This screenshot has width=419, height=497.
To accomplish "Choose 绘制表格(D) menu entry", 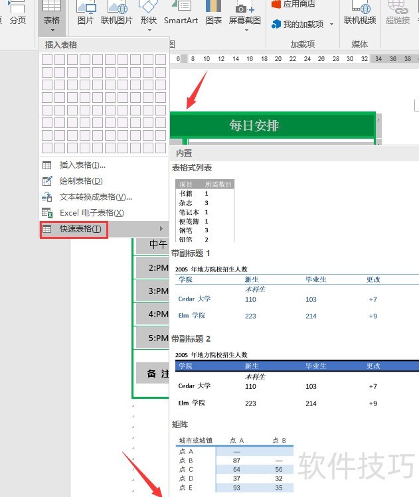I will pos(104,181).
